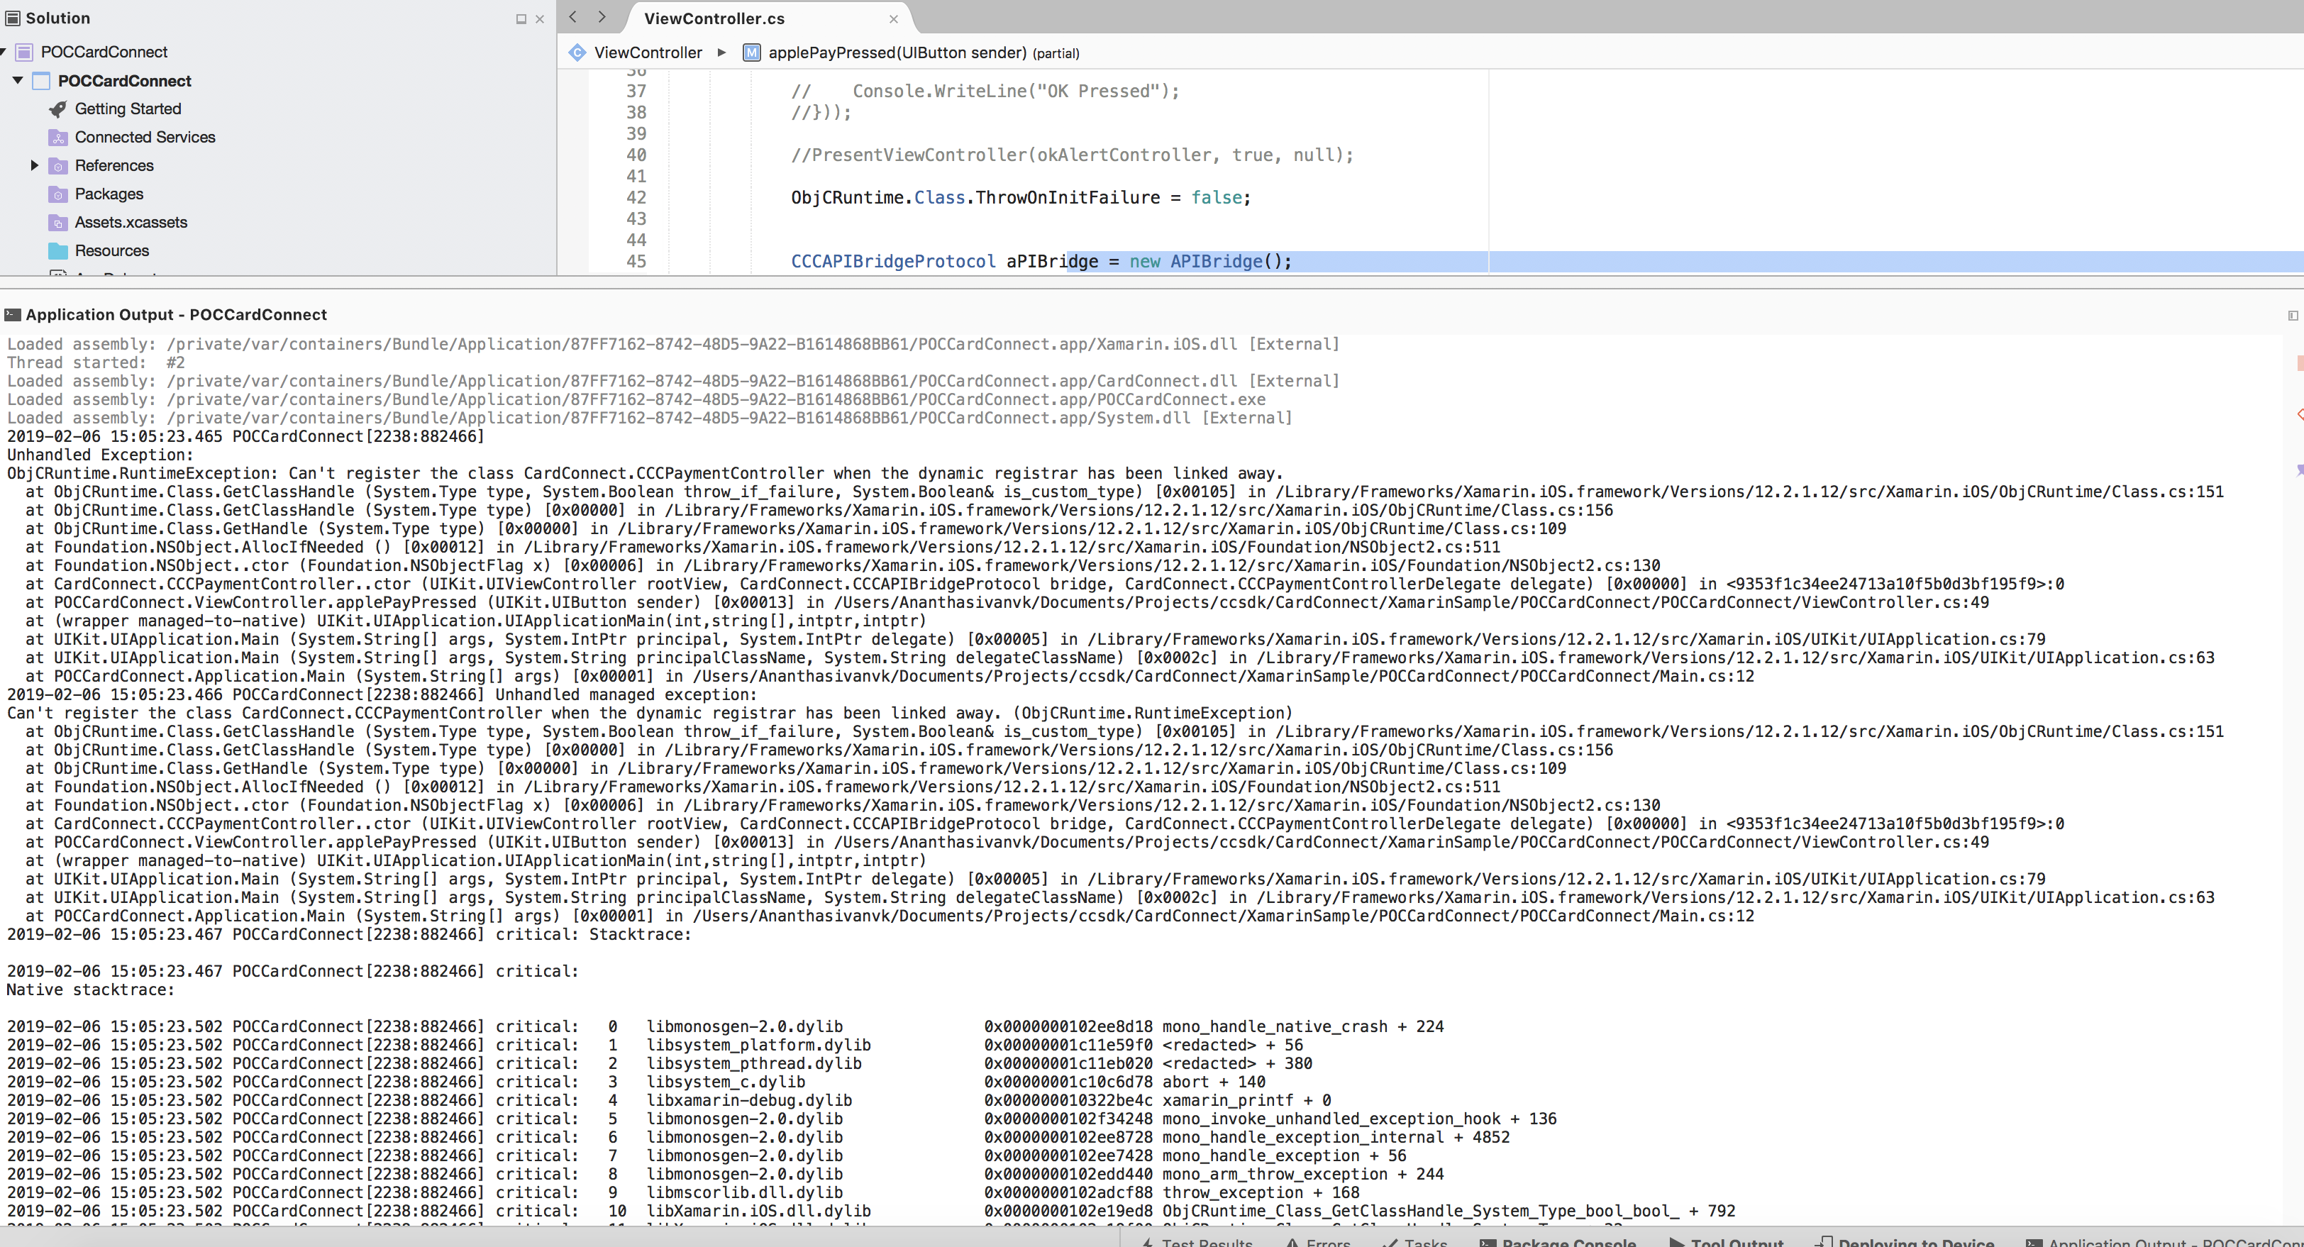Navigate back in editor history
Screen dimensions: 2304x1247
[x=573, y=17]
